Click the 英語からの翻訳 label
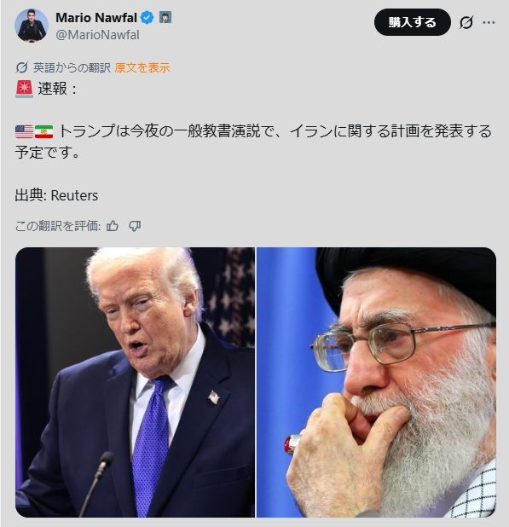 (72, 68)
